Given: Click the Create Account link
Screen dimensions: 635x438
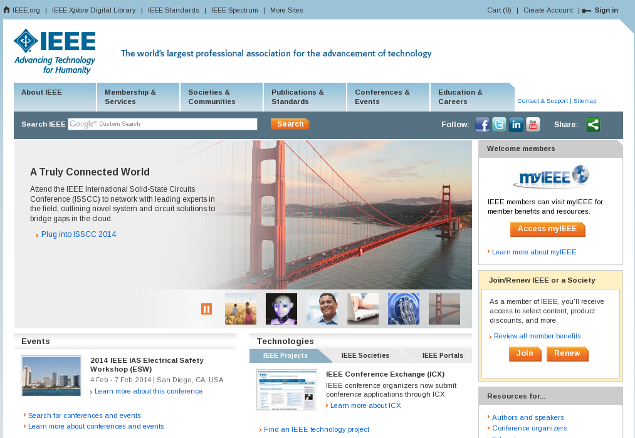Looking at the screenshot, I should [548, 10].
